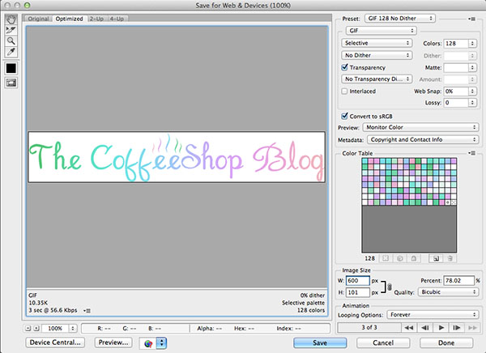Click the Done button
This screenshot has height=353, width=486.
(x=446, y=342)
